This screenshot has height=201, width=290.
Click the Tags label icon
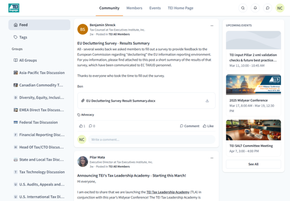point(15,37)
